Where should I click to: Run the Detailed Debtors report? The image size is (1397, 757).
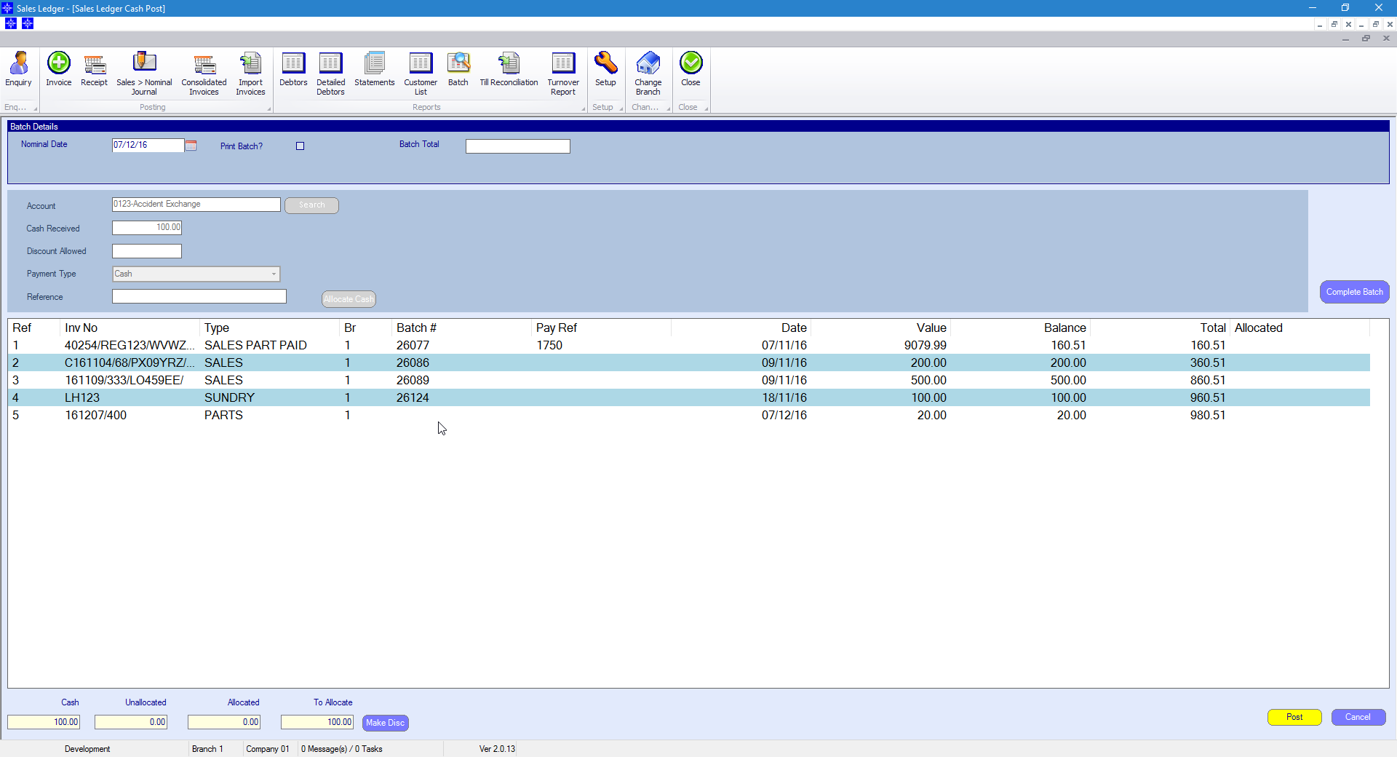point(330,74)
